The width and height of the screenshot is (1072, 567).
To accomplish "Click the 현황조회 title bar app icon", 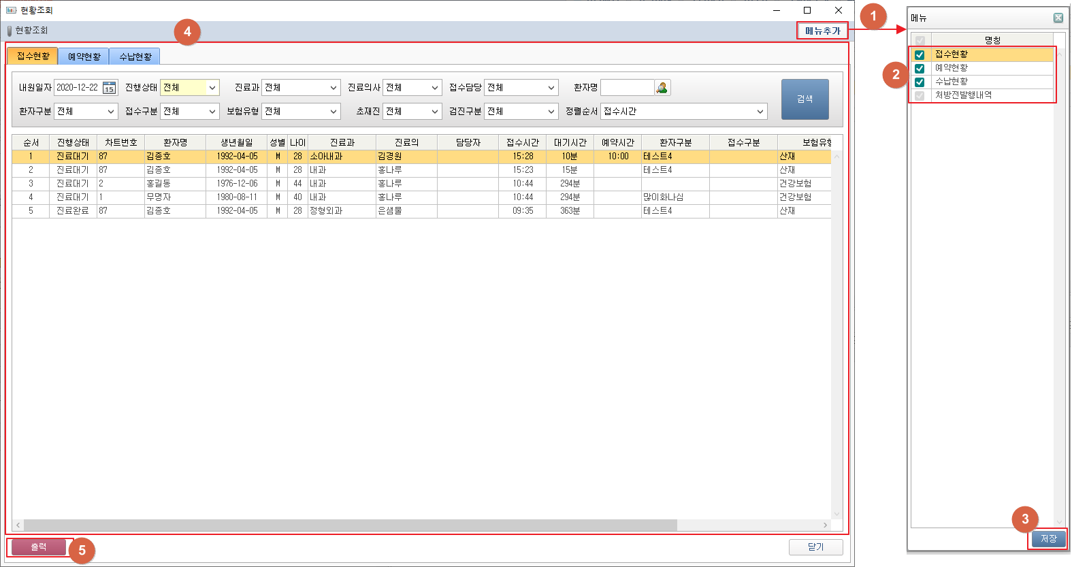I will pyautogui.click(x=11, y=10).
